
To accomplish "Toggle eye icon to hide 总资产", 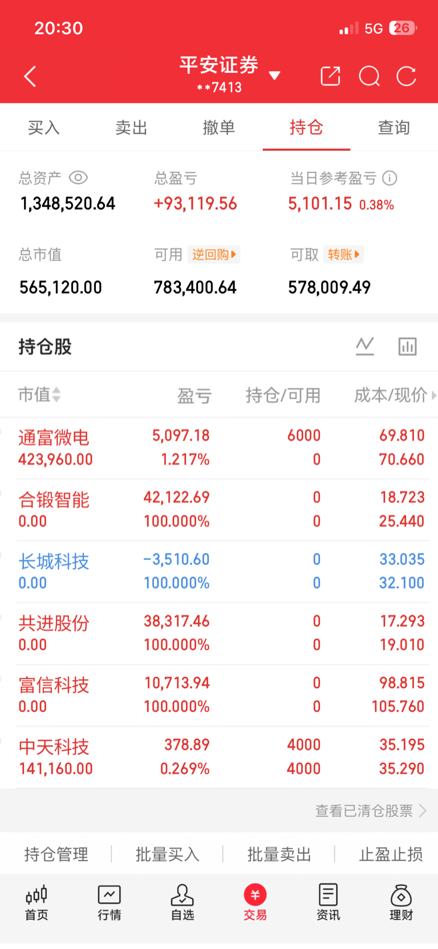I will pos(78,178).
